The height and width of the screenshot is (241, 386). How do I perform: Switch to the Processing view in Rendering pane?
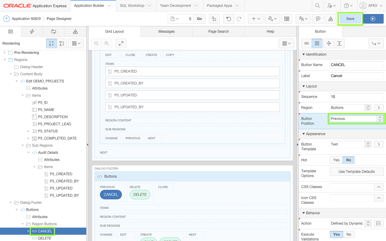pyautogui.click(x=54, y=31)
